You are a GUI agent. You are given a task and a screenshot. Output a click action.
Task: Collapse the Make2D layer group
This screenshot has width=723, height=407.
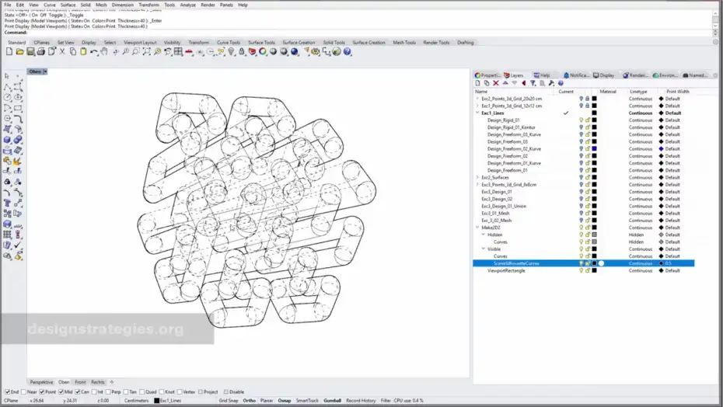pos(477,228)
